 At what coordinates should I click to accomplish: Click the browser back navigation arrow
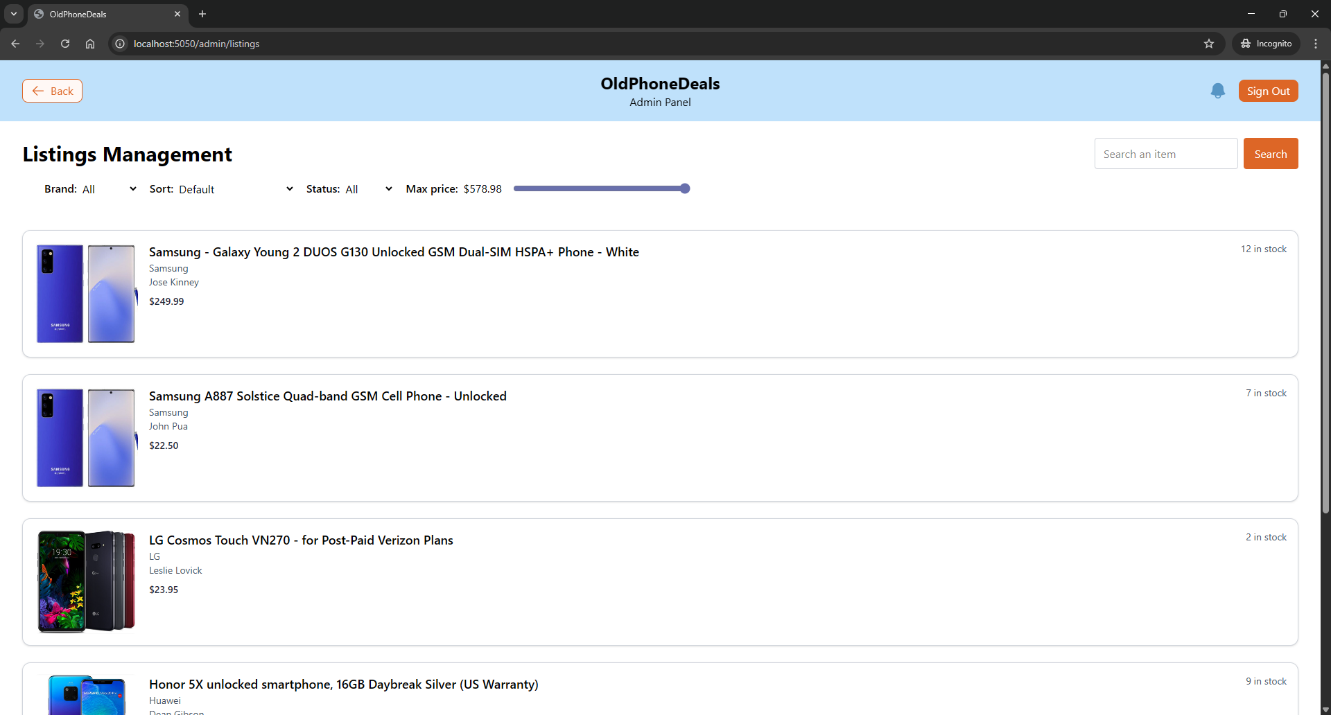pos(15,44)
